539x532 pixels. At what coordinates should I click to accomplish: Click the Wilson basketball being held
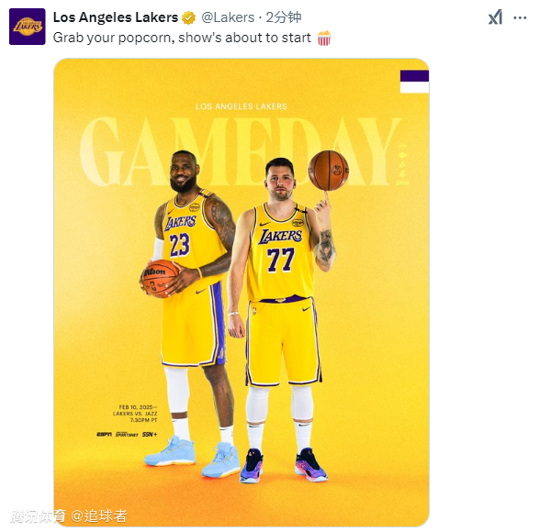coord(160,278)
